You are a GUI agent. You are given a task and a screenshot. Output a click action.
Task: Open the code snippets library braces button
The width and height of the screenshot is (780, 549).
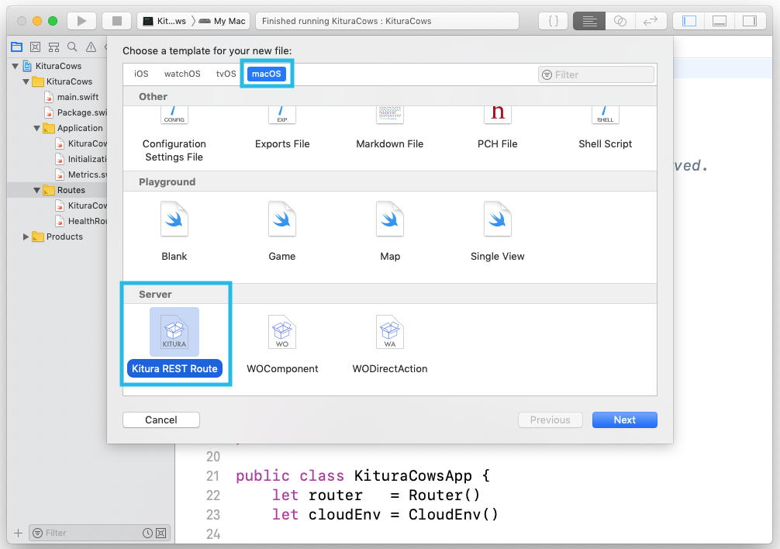tap(553, 21)
